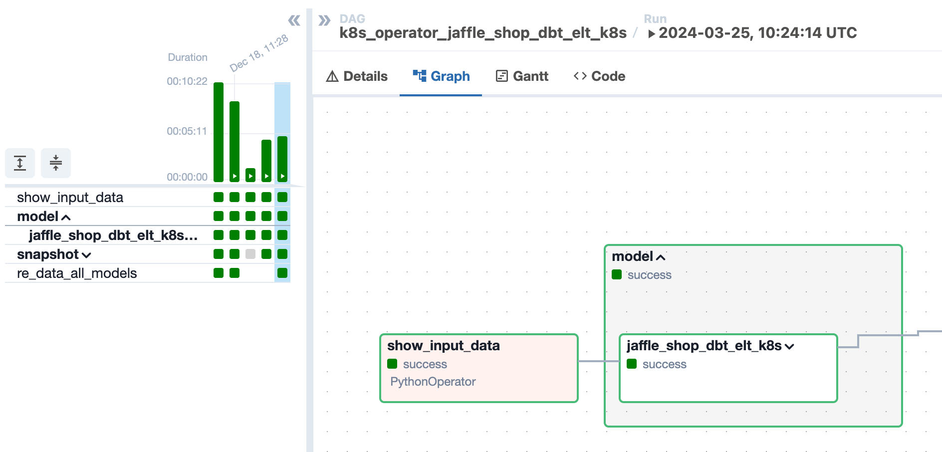Click re_data_all_models status square for first run
The image size is (942, 452).
(219, 273)
